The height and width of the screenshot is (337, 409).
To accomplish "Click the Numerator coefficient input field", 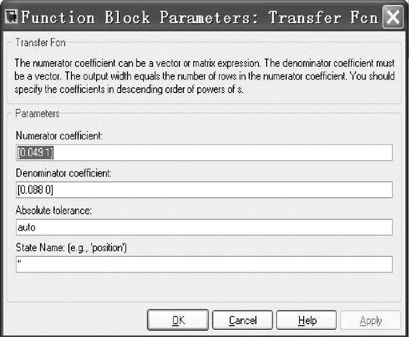I will 204,153.
